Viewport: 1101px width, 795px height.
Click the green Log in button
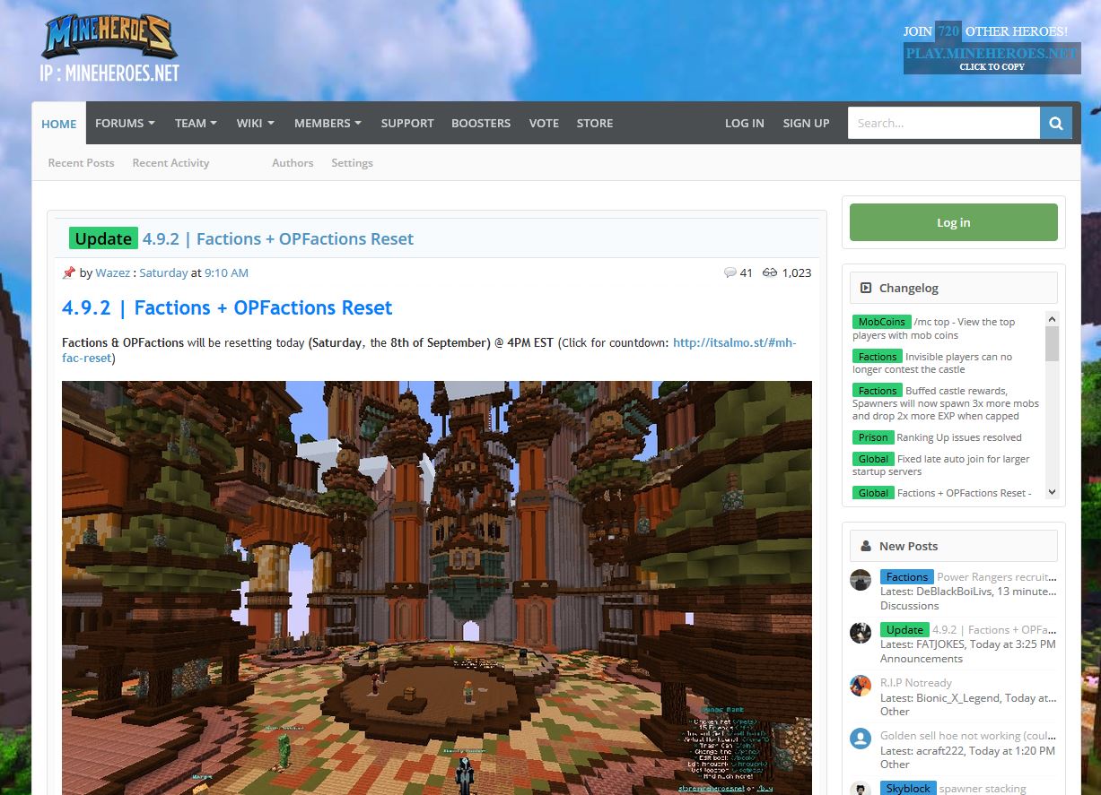953,221
